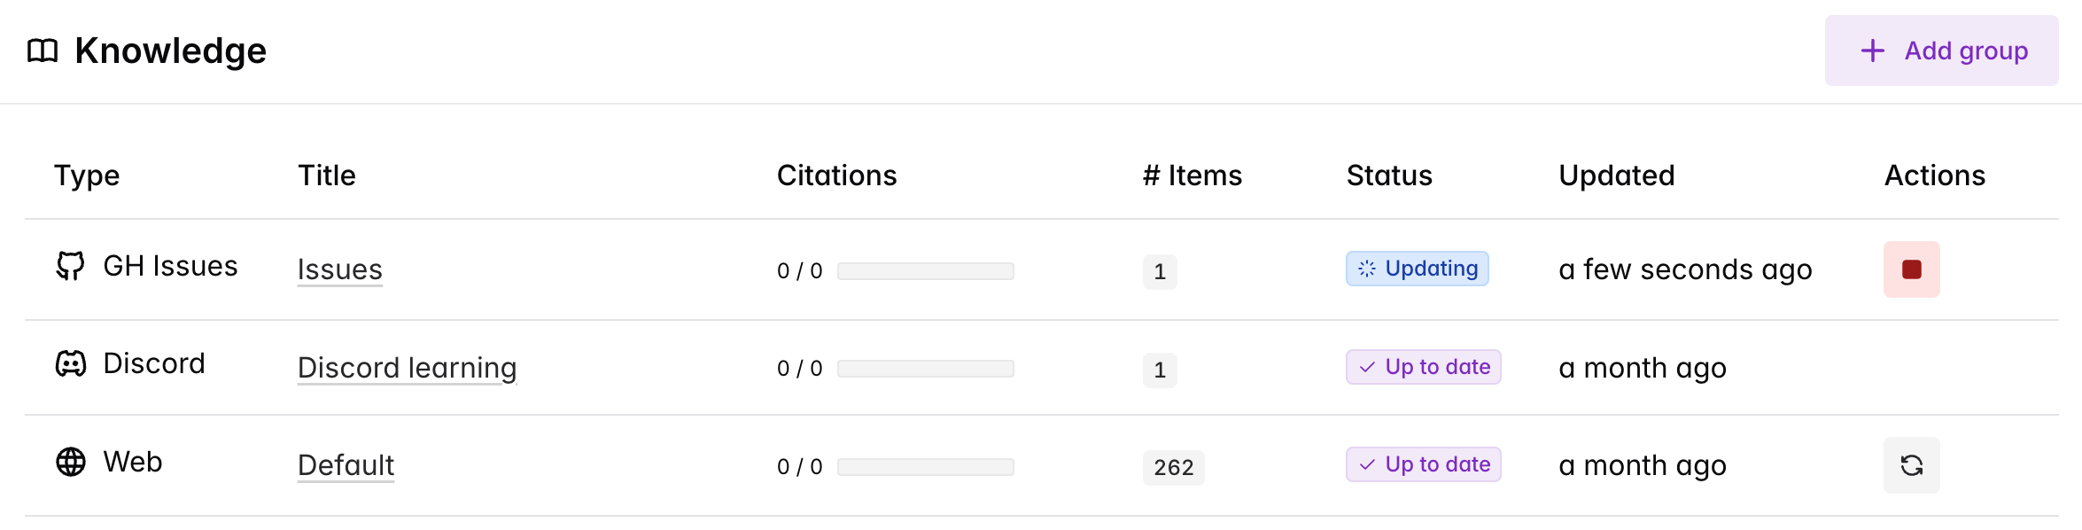This screenshot has width=2082, height=530.
Task: Click the Citations column header
Action: pos(836,175)
